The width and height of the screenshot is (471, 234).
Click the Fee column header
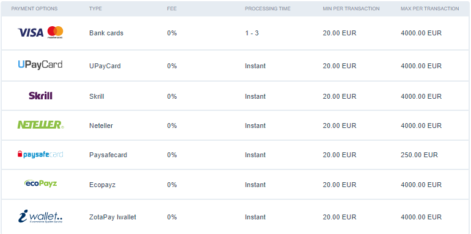[x=172, y=9]
